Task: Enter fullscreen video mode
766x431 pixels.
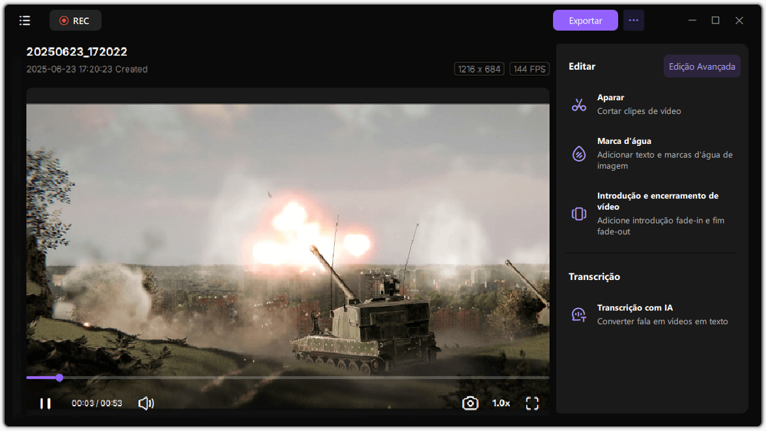Action: point(532,404)
